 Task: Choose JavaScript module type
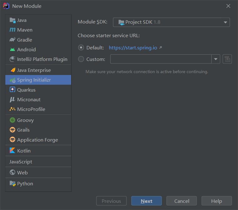pyautogui.click(x=38, y=162)
